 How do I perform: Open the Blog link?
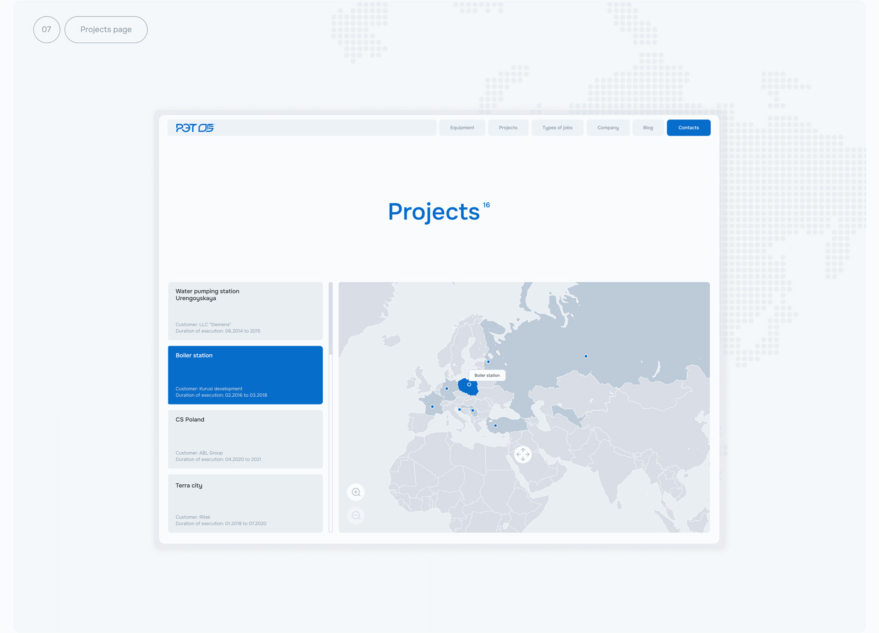click(648, 128)
